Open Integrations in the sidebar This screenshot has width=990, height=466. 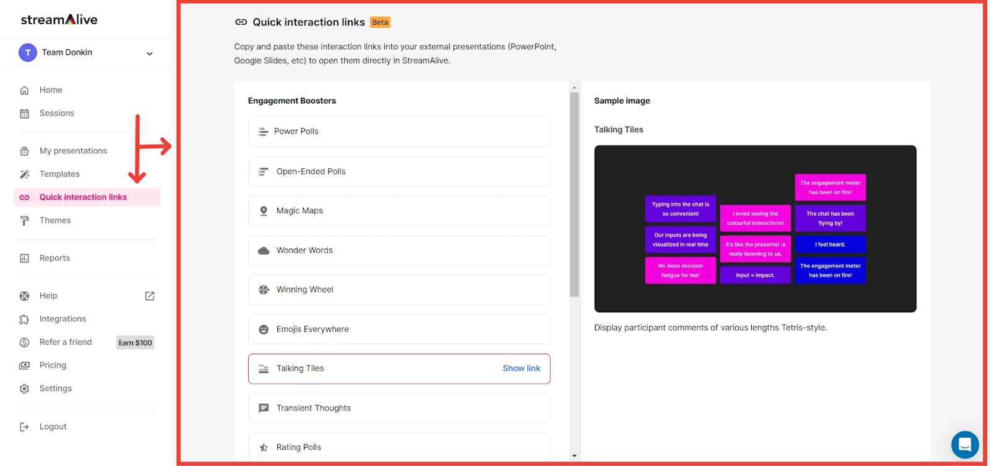(62, 319)
